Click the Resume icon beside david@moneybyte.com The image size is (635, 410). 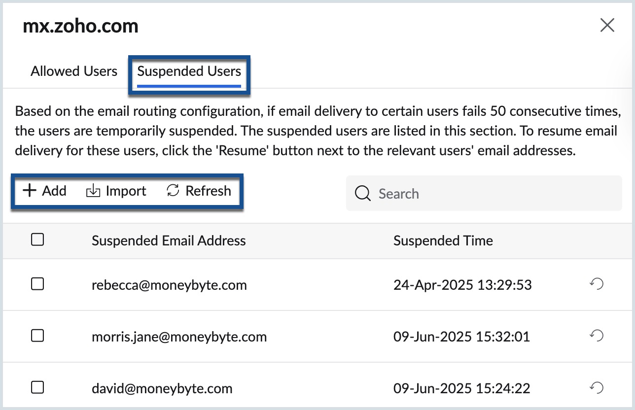point(597,388)
